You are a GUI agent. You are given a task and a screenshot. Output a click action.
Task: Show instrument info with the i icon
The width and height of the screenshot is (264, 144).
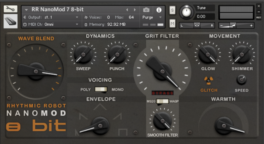coord(159,10)
